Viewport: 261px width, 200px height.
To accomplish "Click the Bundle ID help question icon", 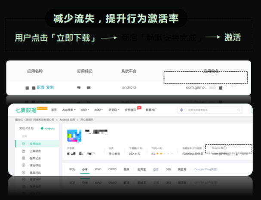I will click(x=225, y=148).
